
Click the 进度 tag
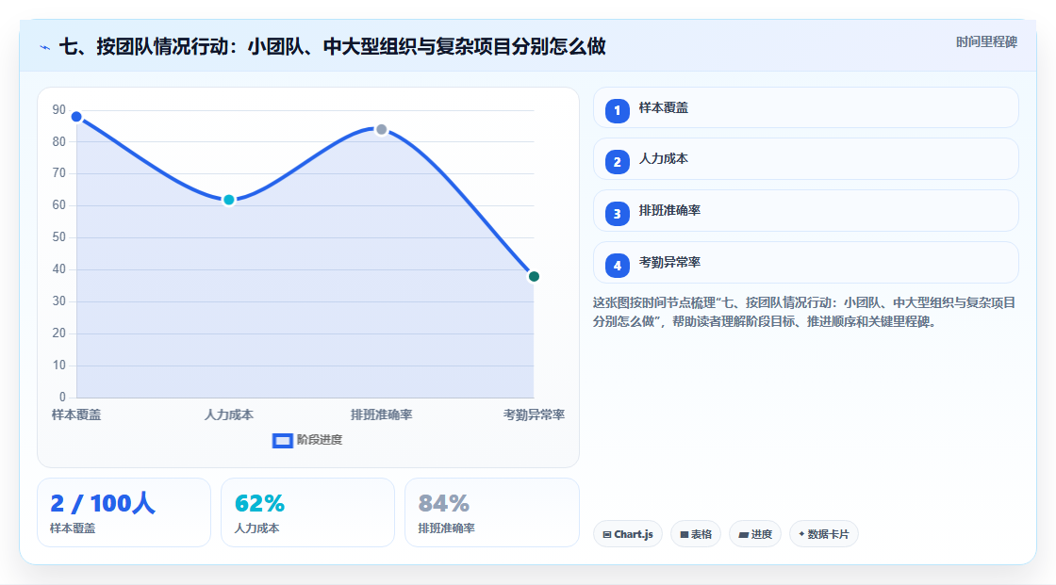coord(755,534)
